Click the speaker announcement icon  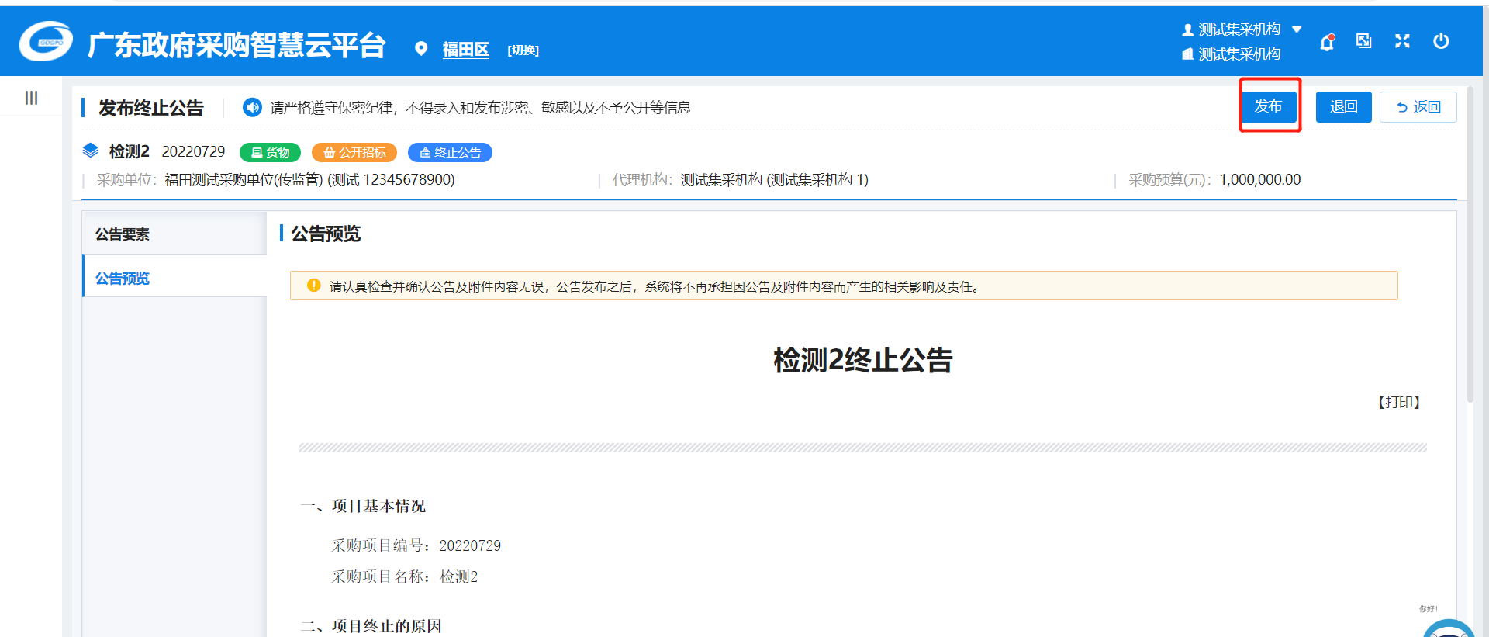coord(252,107)
